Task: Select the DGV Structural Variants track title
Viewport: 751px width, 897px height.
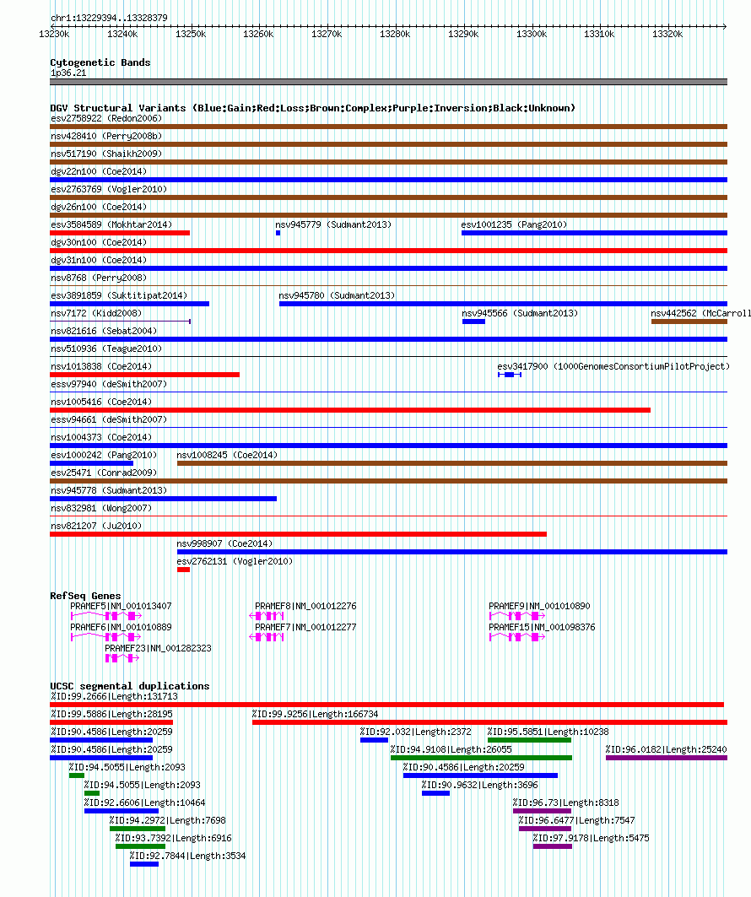Action: pyautogui.click(x=312, y=107)
